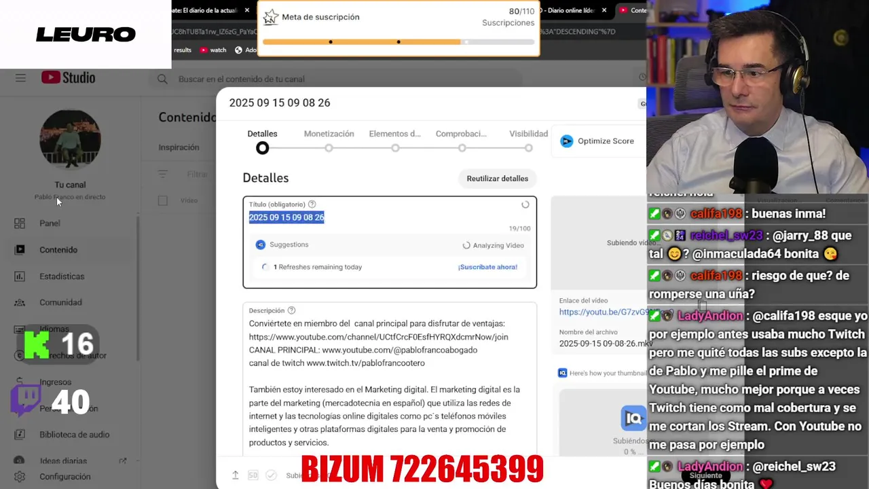
Task: Click the Ideas diarias external-link icon
Action: point(122,460)
